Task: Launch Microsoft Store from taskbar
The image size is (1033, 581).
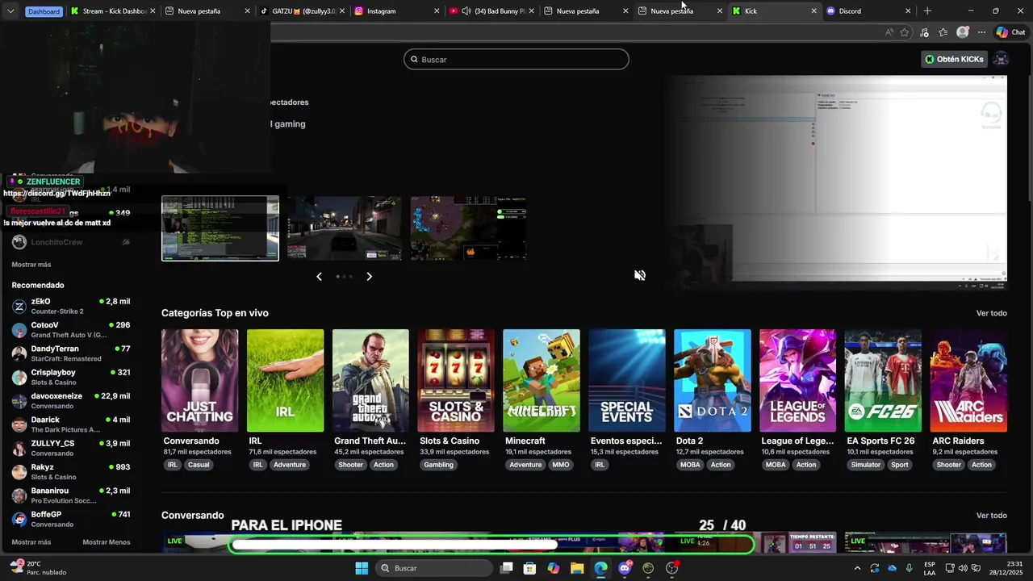Action: (x=529, y=568)
